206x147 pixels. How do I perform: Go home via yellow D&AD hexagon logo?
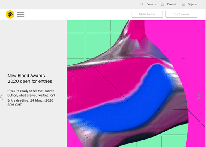tap(10, 14)
